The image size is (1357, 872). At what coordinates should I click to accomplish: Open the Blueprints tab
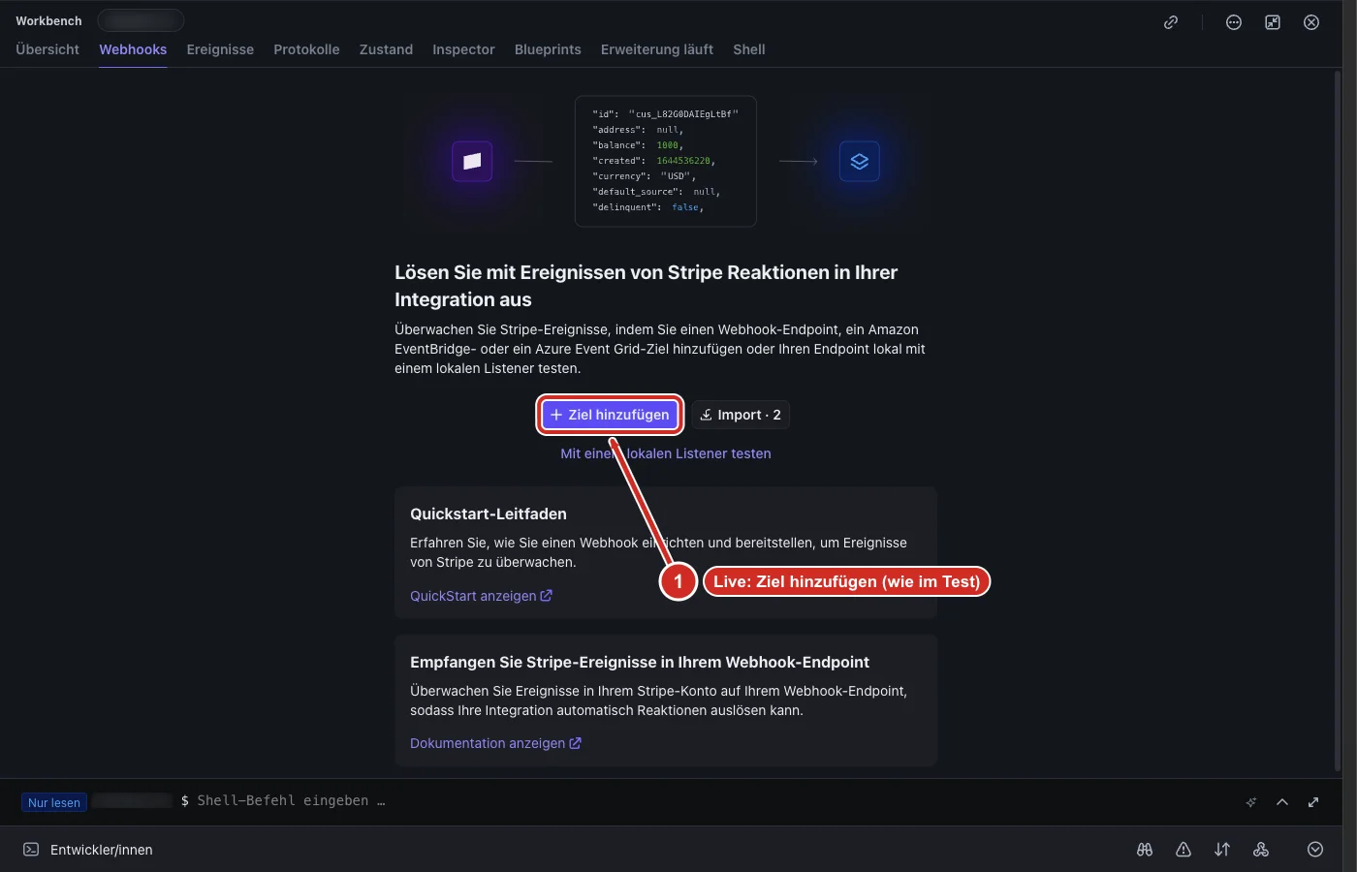point(548,49)
